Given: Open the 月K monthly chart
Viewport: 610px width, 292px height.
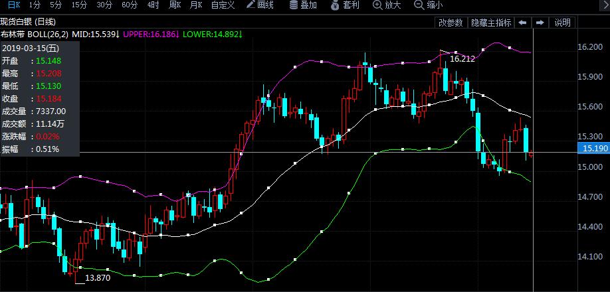Looking at the screenshot, I should coord(195,5).
